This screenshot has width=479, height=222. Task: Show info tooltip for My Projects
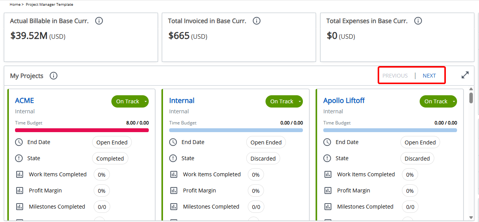(54, 76)
